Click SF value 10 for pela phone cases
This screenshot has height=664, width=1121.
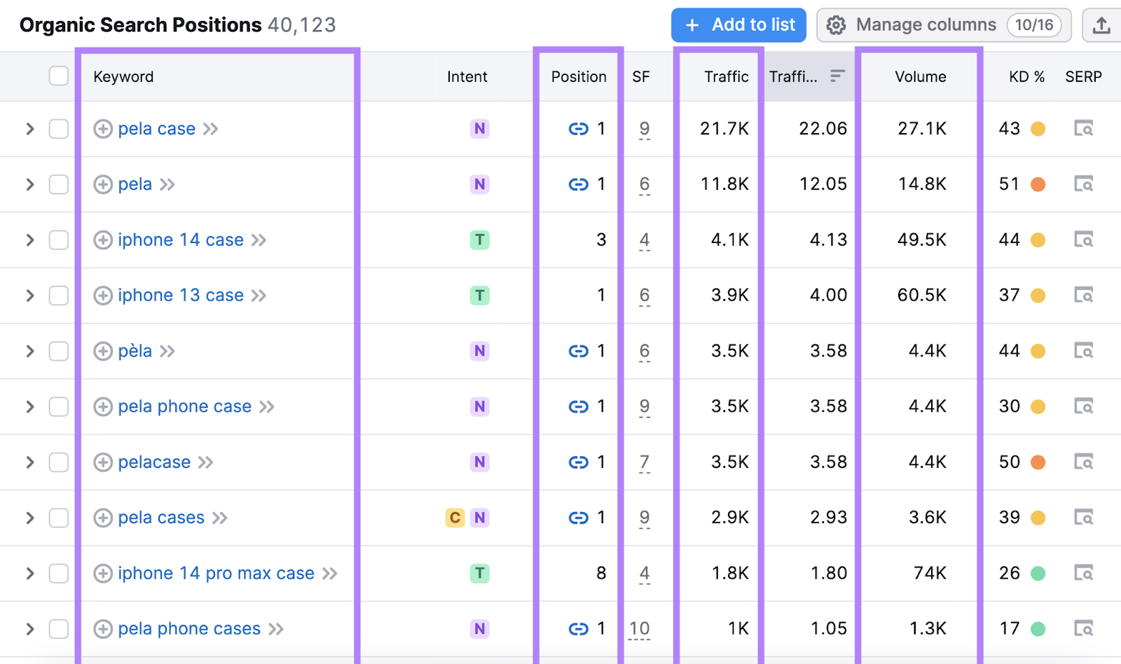[x=640, y=629]
